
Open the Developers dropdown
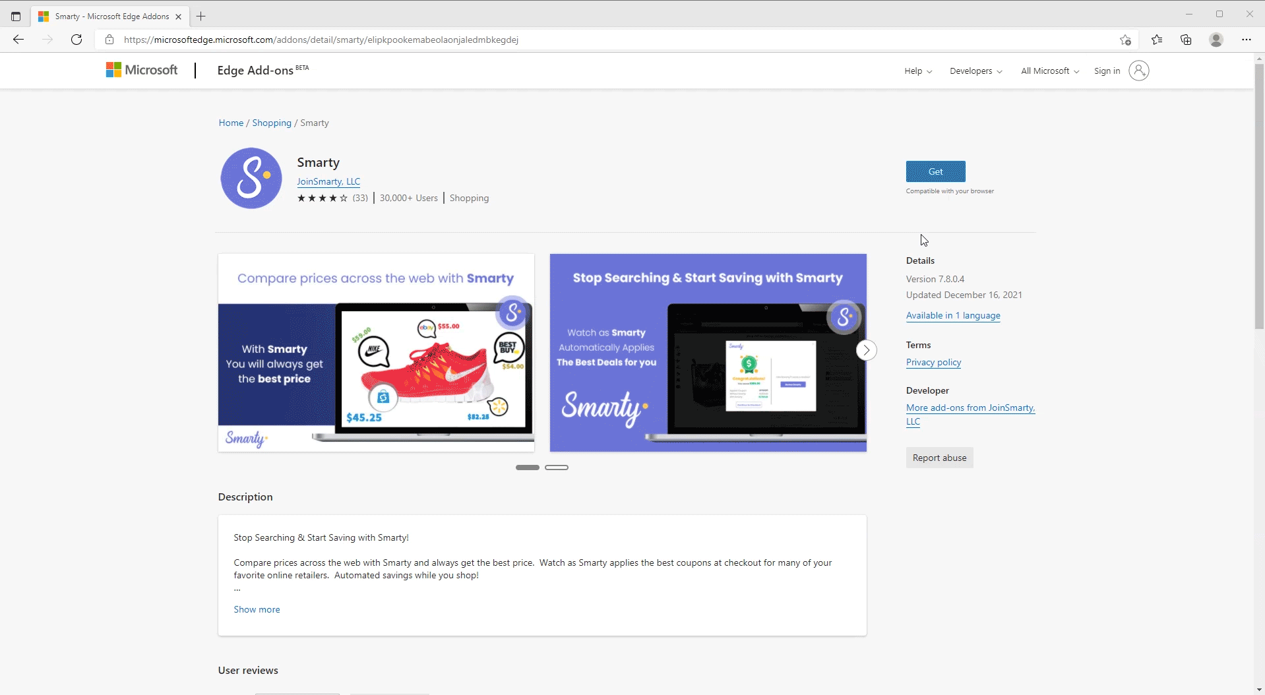pos(975,71)
